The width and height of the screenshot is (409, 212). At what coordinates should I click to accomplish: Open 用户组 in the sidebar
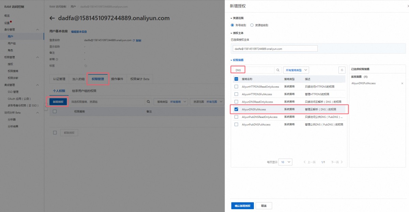tap(12, 43)
